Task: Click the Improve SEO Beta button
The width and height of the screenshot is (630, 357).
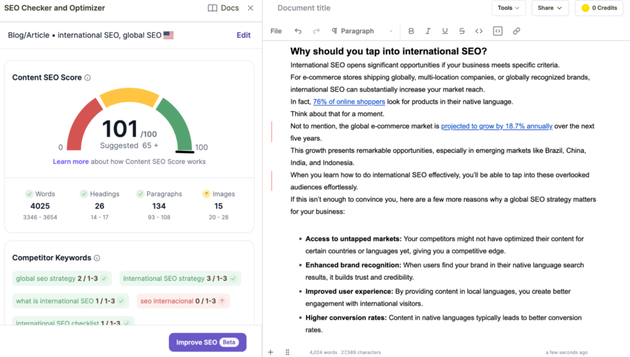Action: [207, 342]
